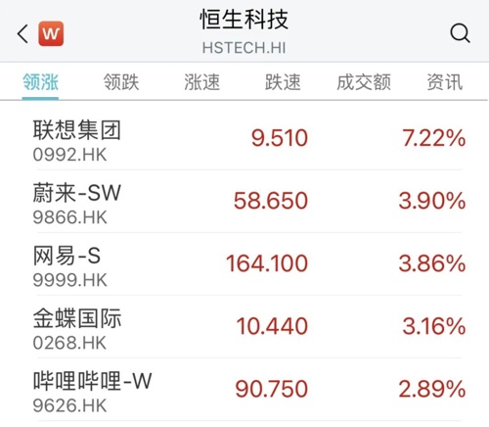
Task: Tap the back arrow icon
Action: (x=22, y=33)
